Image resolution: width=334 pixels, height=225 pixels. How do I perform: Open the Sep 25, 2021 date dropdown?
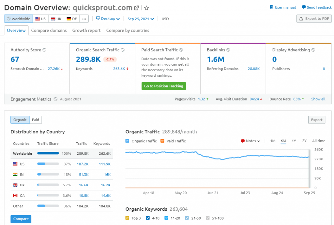click(141, 19)
